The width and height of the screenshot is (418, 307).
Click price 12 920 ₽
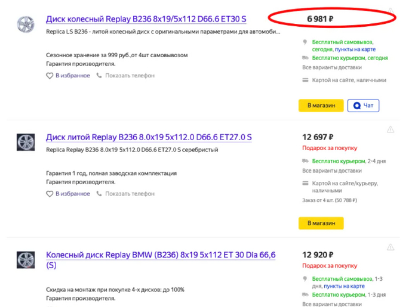[x=318, y=255]
